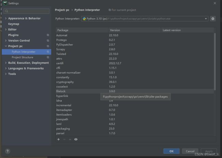The image size is (222, 158).
Task: Select Python Interpreter in the sidebar
Action: tap(27, 52)
